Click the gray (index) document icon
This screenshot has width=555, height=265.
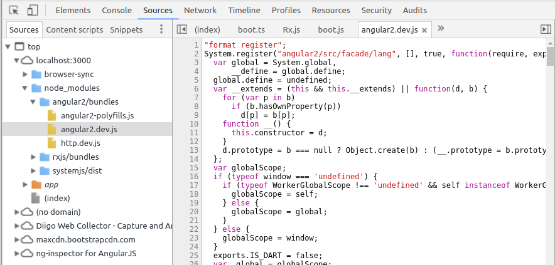[x=35, y=198]
